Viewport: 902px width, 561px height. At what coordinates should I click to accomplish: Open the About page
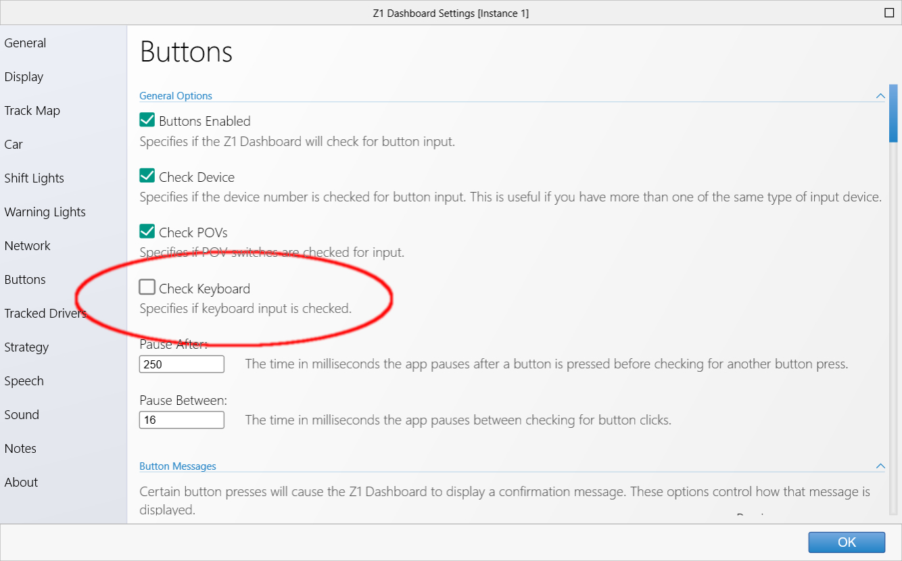21,483
